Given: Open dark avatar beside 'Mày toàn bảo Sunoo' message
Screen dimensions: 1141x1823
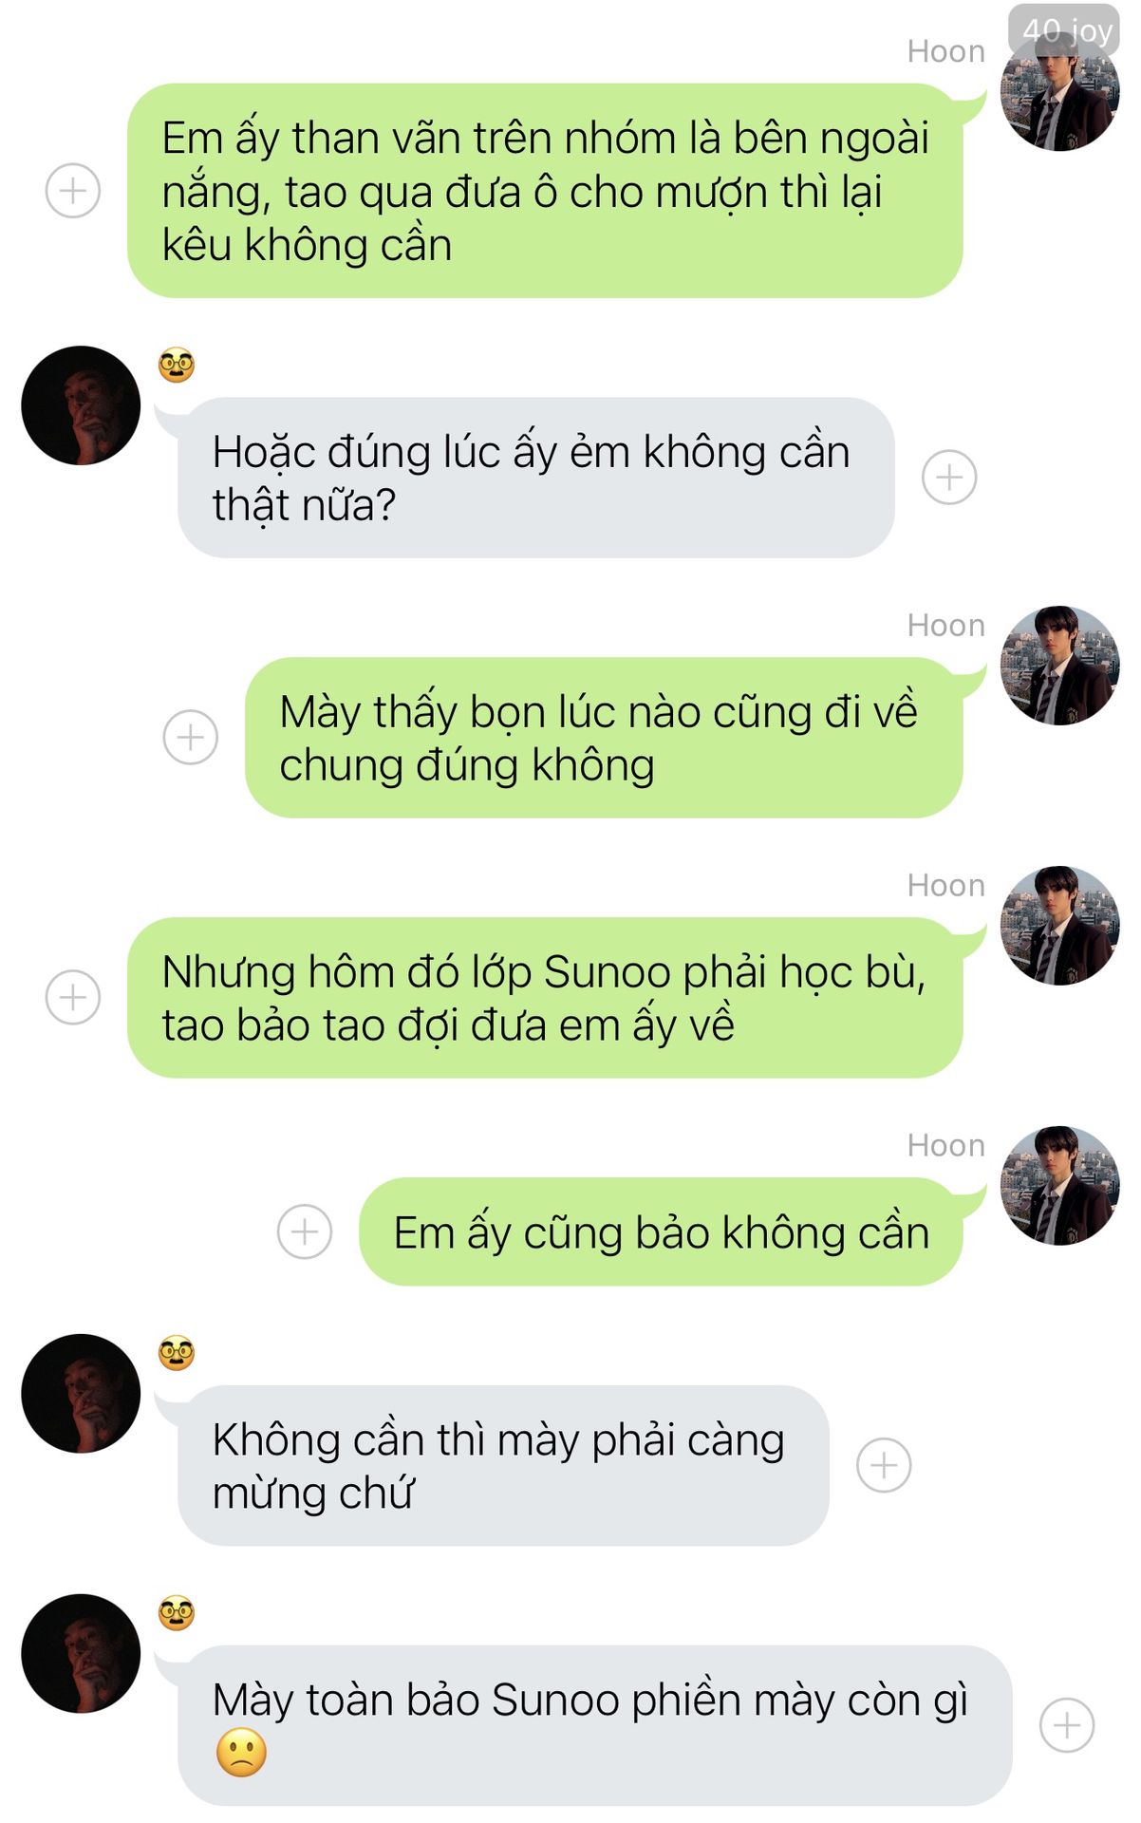Looking at the screenshot, I should 81,1654.
